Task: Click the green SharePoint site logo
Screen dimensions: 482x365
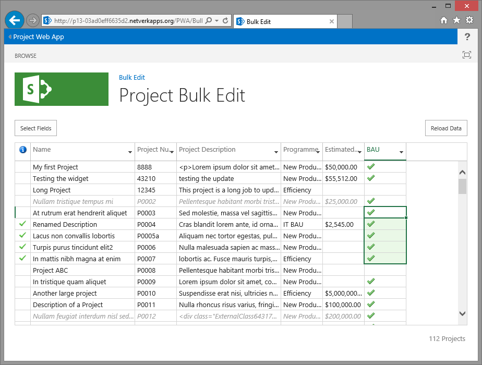Action: coord(62,89)
